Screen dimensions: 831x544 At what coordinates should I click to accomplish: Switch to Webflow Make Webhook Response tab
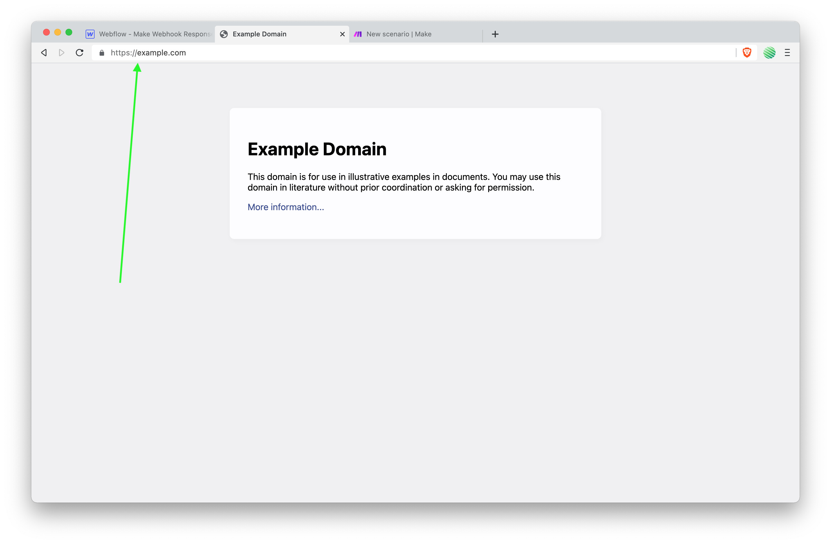click(148, 34)
